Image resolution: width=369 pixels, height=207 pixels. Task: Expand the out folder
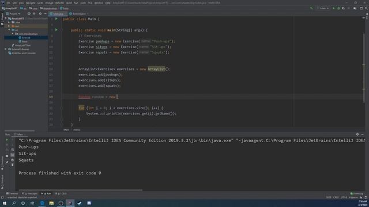point(9,26)
